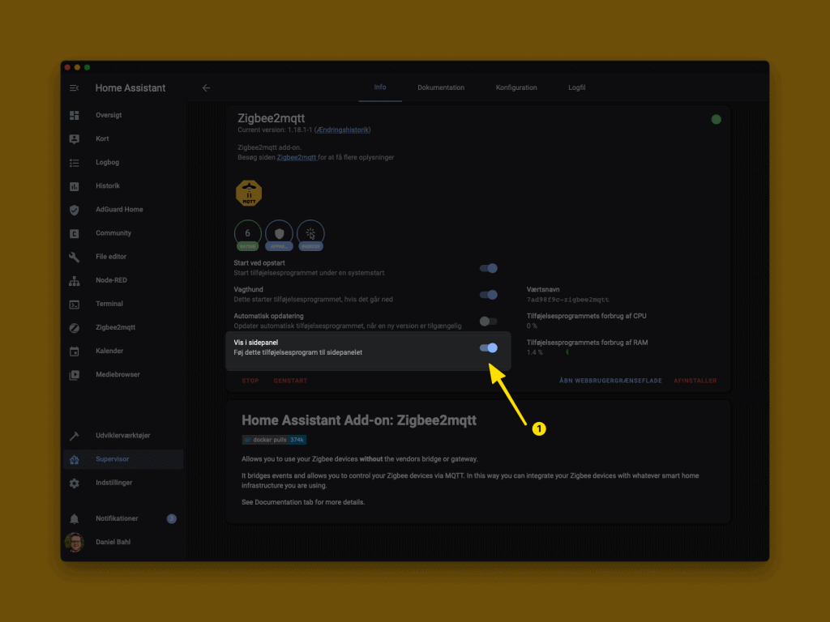Click the CPU usage 0 % value
Viewport: 830px width, 622px height.
click(532, 326)
